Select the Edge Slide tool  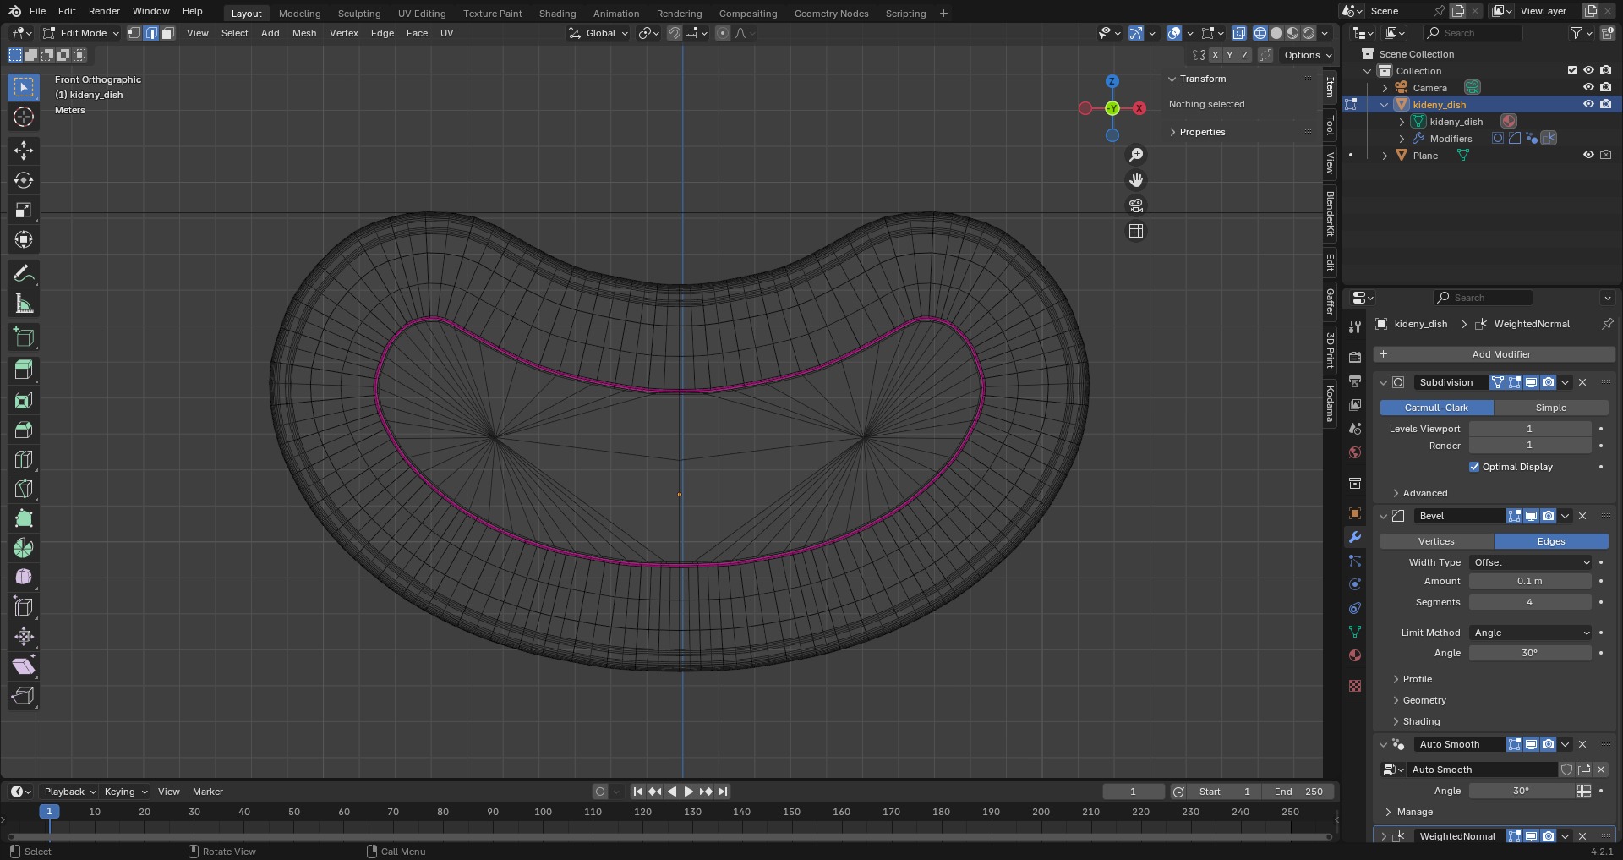(24, 606)
